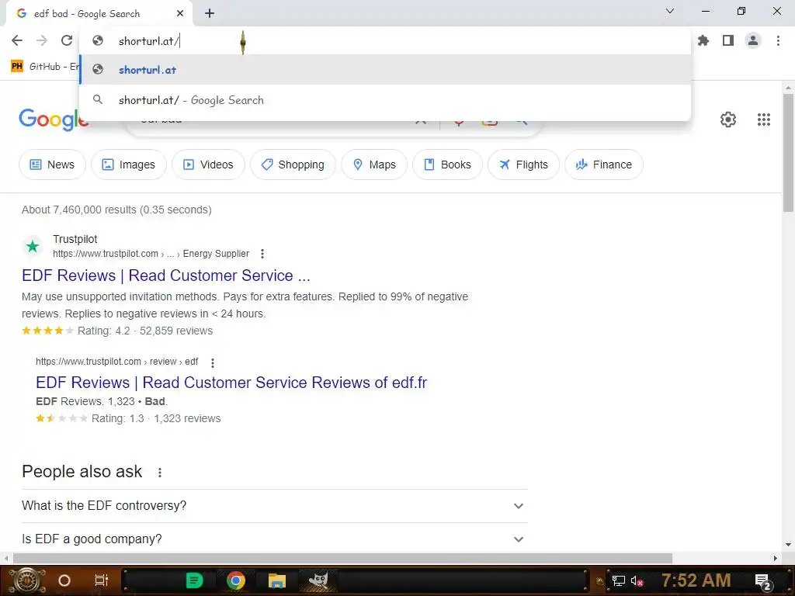Open File Explorer from taskbar
Viewport: 795px width, 596px height.
[277, 580]
